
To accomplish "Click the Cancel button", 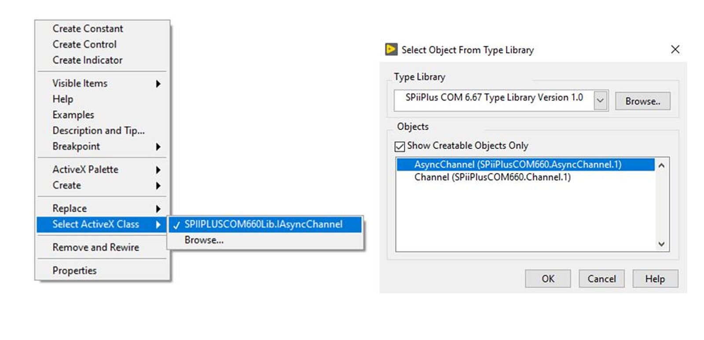I will coord(601,279).
